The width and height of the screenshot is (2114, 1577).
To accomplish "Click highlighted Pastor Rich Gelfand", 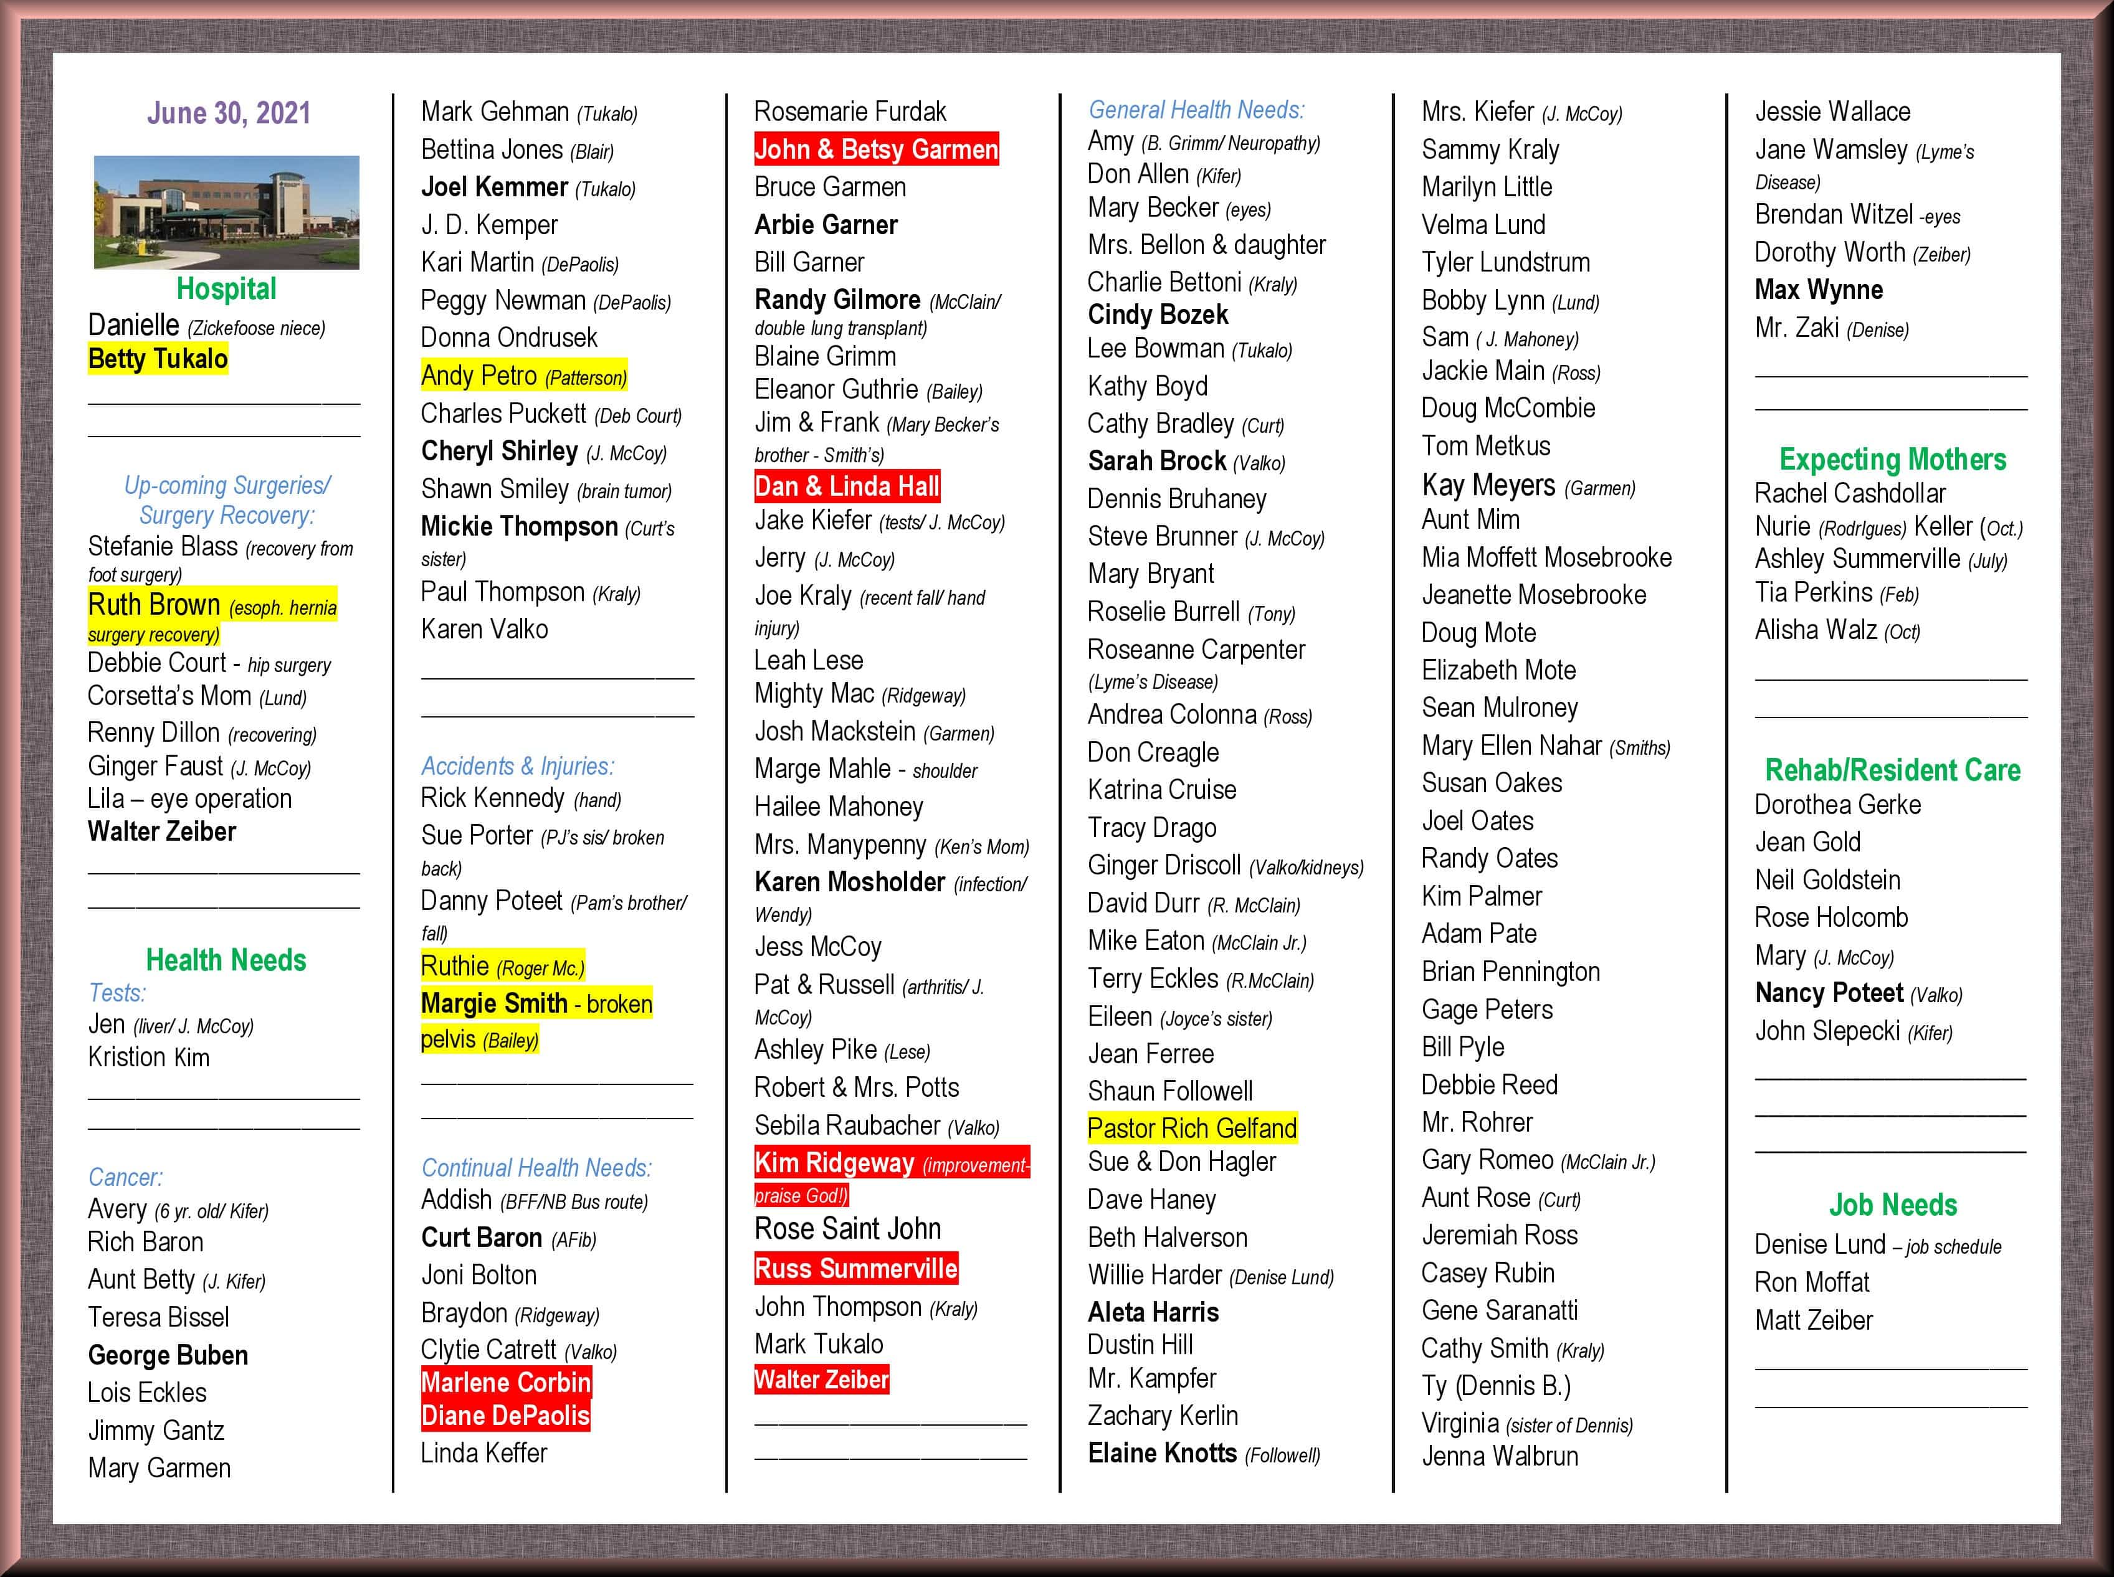I will [x=1192, y=1129].
